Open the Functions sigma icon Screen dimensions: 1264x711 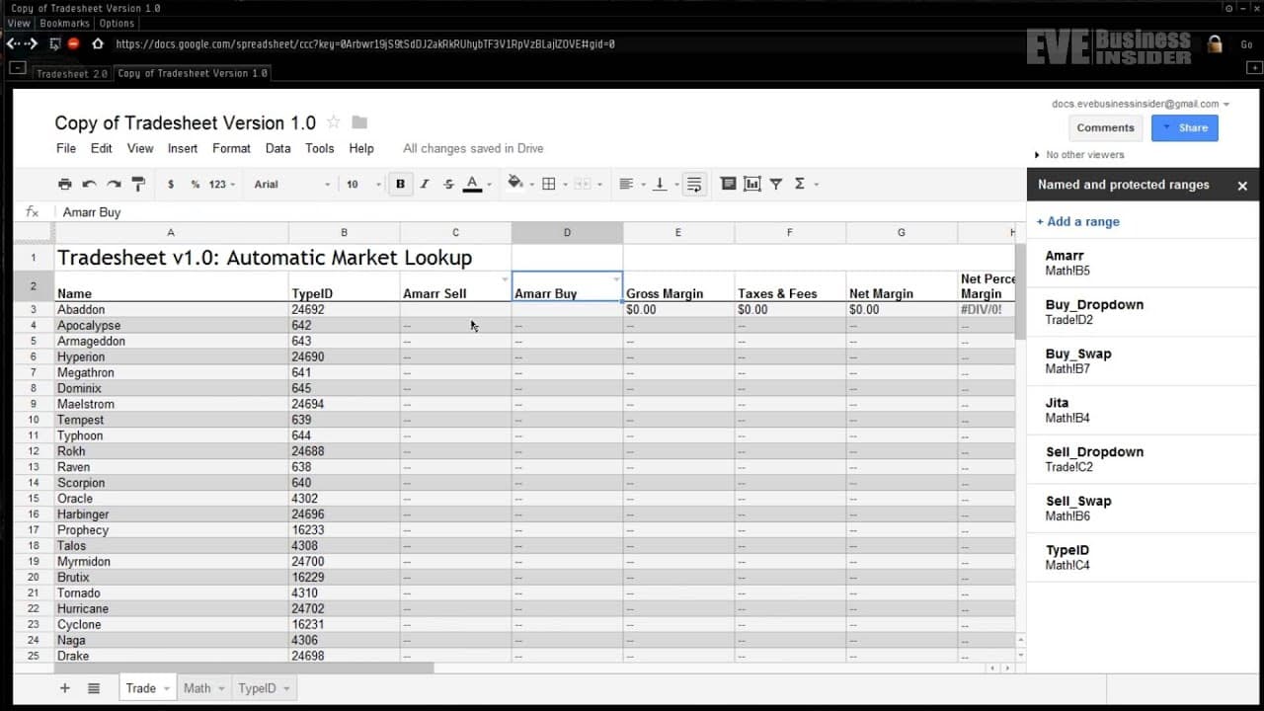[x=802, y=184]
